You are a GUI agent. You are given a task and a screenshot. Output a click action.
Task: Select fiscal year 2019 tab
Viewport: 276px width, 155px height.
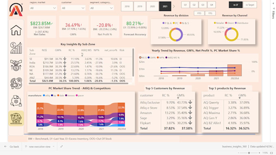140,6
